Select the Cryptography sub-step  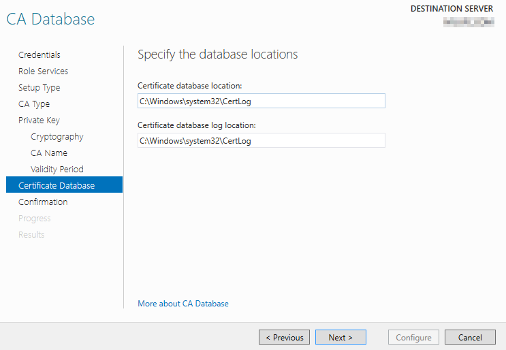tap(57, 137)
